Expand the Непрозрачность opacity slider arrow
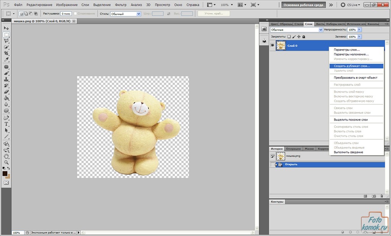Image resolution: width=391 pixels, height=236 pixels. pyautogui.click(x=359, y=30)
